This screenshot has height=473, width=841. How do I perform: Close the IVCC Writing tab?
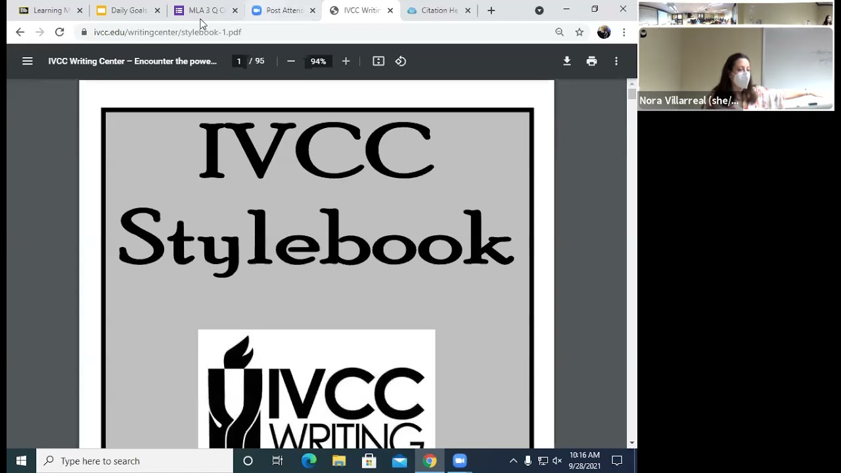tap(390, 11)
